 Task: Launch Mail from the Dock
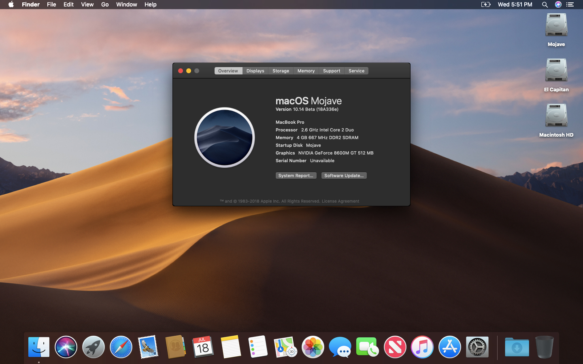(x=148, y=347)
